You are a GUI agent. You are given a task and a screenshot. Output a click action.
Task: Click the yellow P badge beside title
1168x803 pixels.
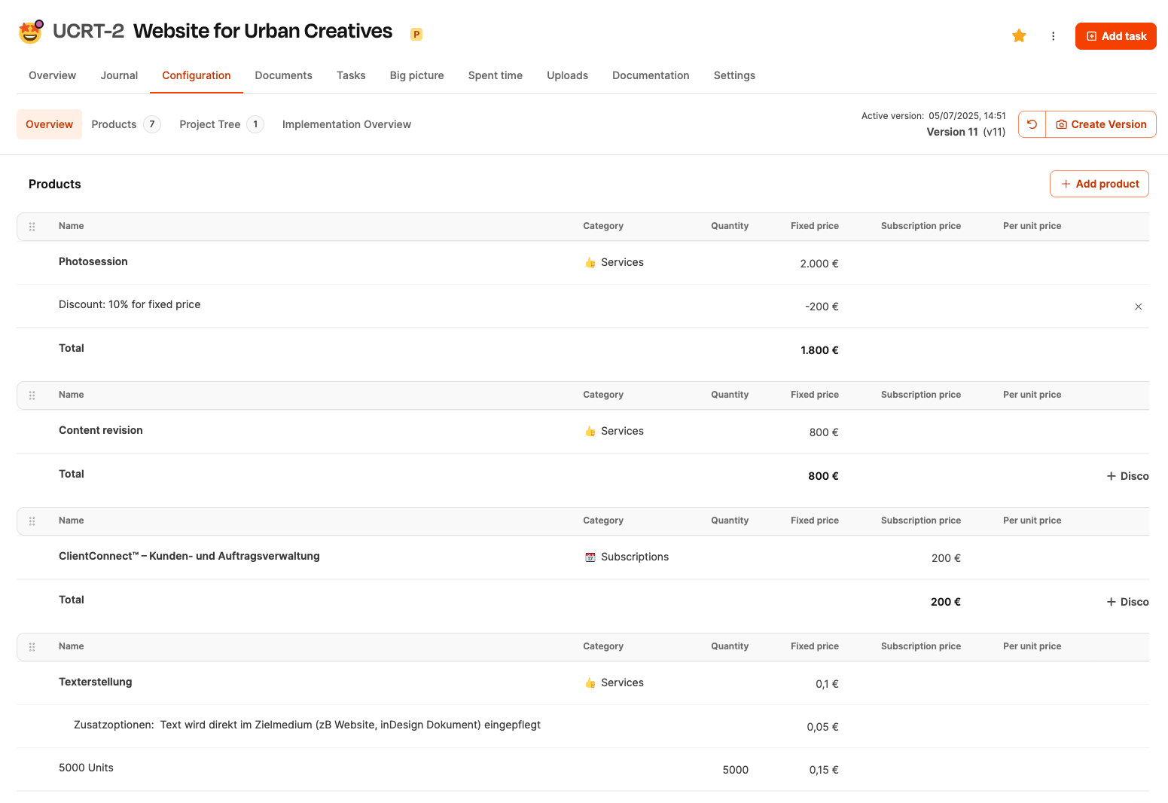[x=416, y=34]
